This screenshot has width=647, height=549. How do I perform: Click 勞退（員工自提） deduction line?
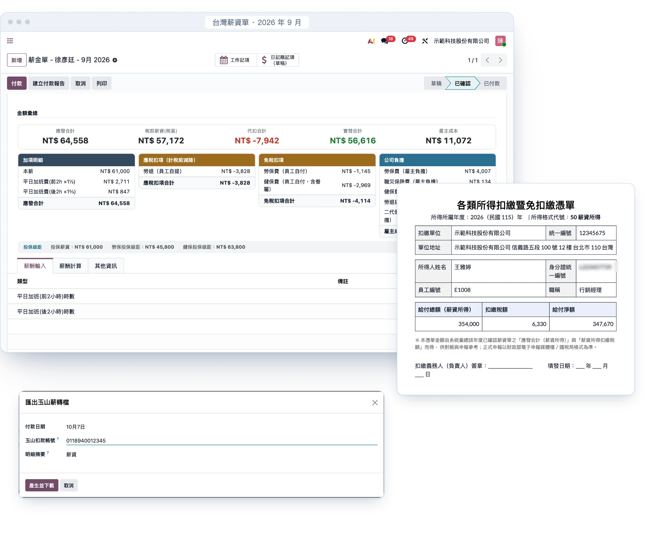[x=197, y=171]
